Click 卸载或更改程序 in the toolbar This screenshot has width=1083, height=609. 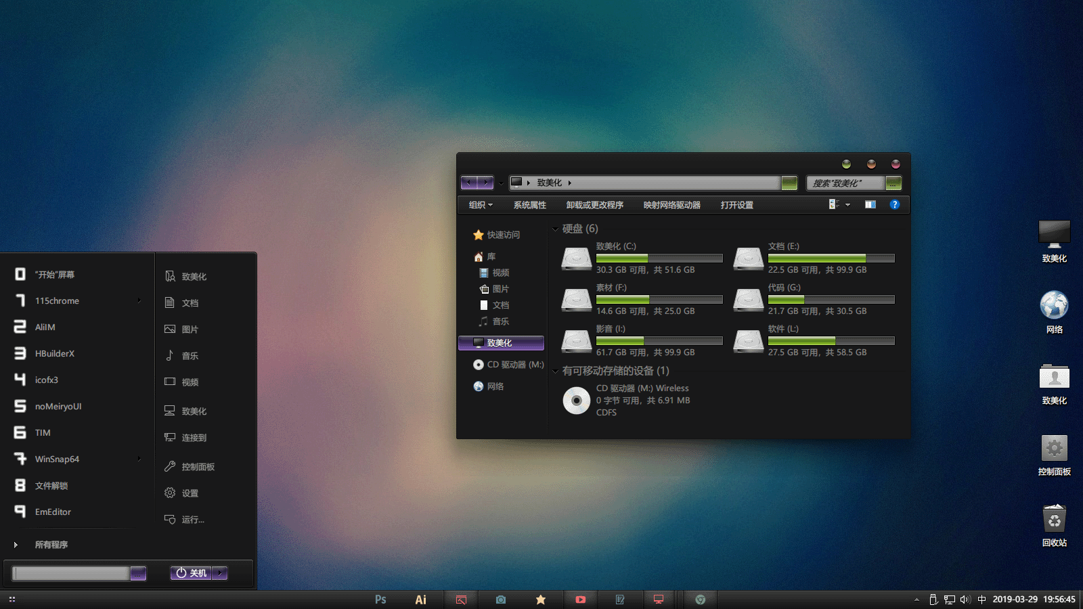tap(594, 205)
